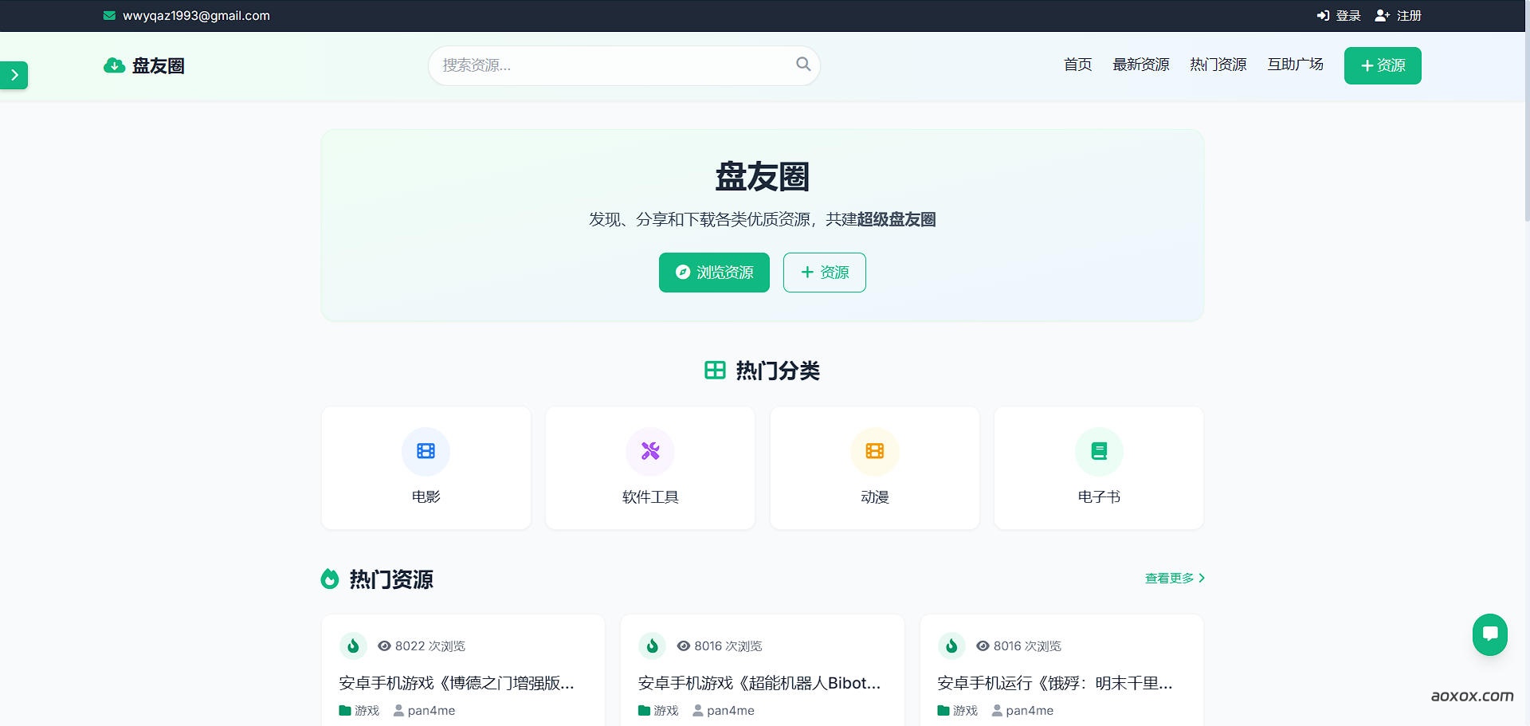The width and height of the screenshot is (1530, 726).
Task: Click the cloud download logo icon beside 盘友圈
Action: coord(112,65)
